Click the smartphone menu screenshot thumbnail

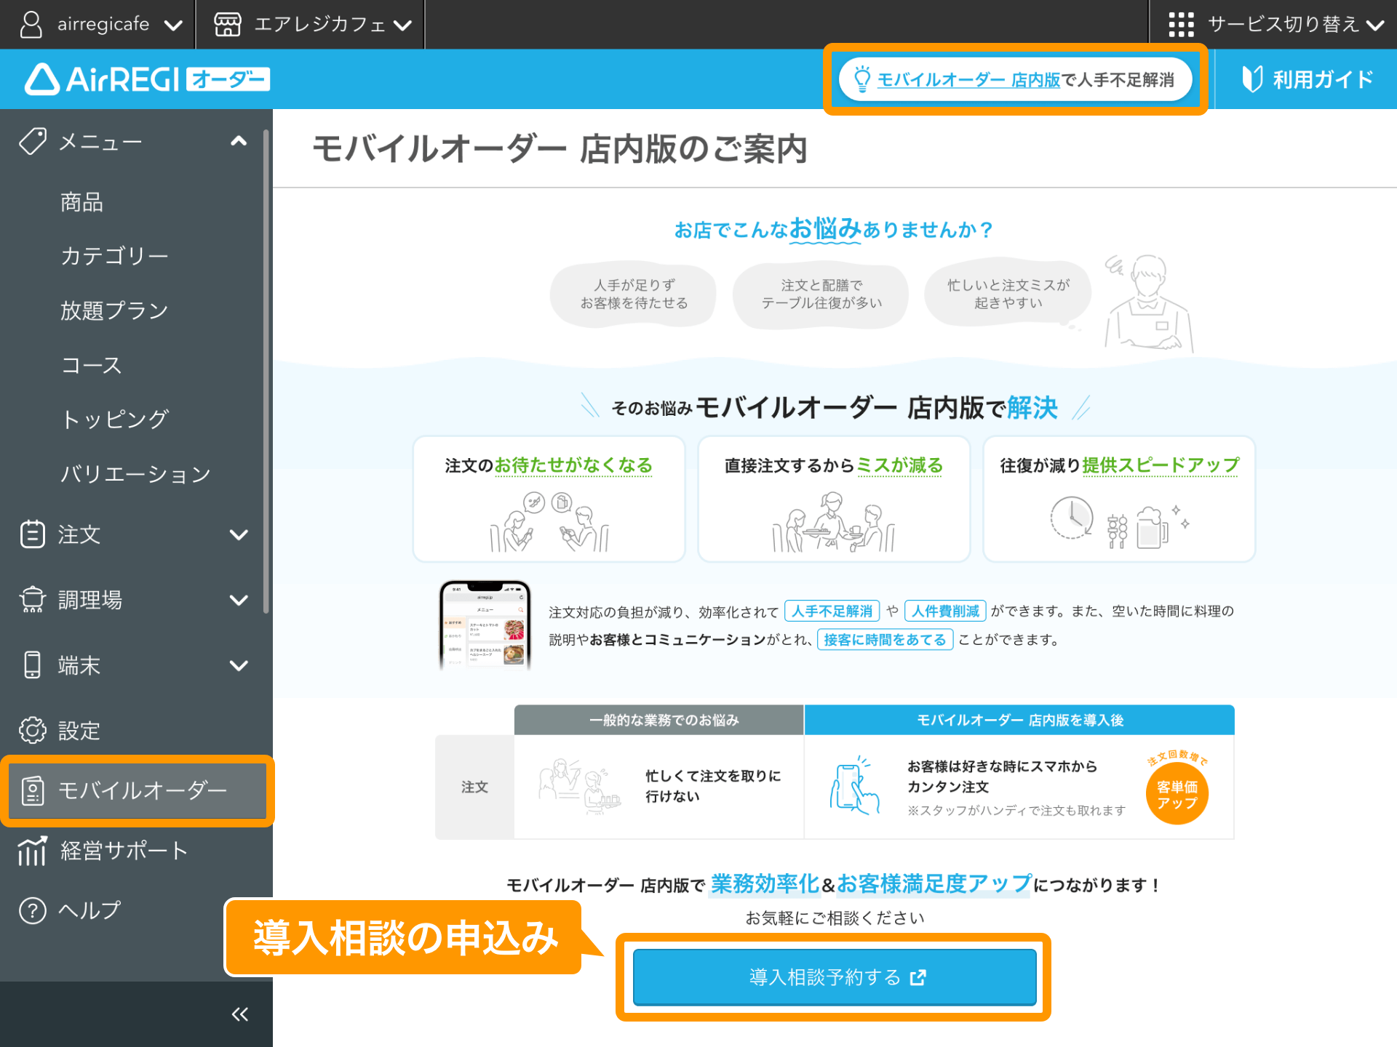pyautogui.click(x=485, y=625)
